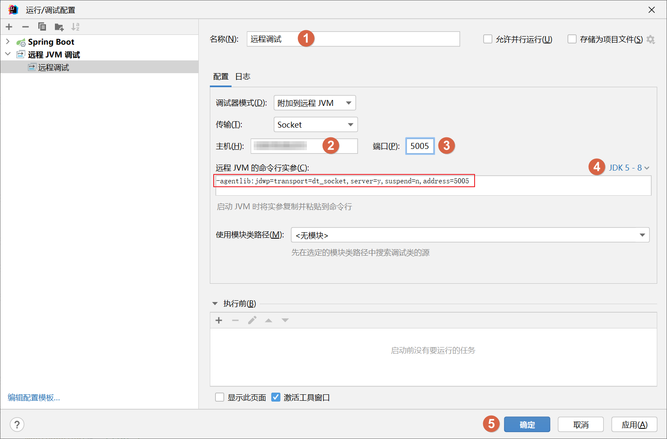Open the JDK 5 - 8 version dropdown
The height and width of the screenshot is (439, 667).
pos(629,168)
